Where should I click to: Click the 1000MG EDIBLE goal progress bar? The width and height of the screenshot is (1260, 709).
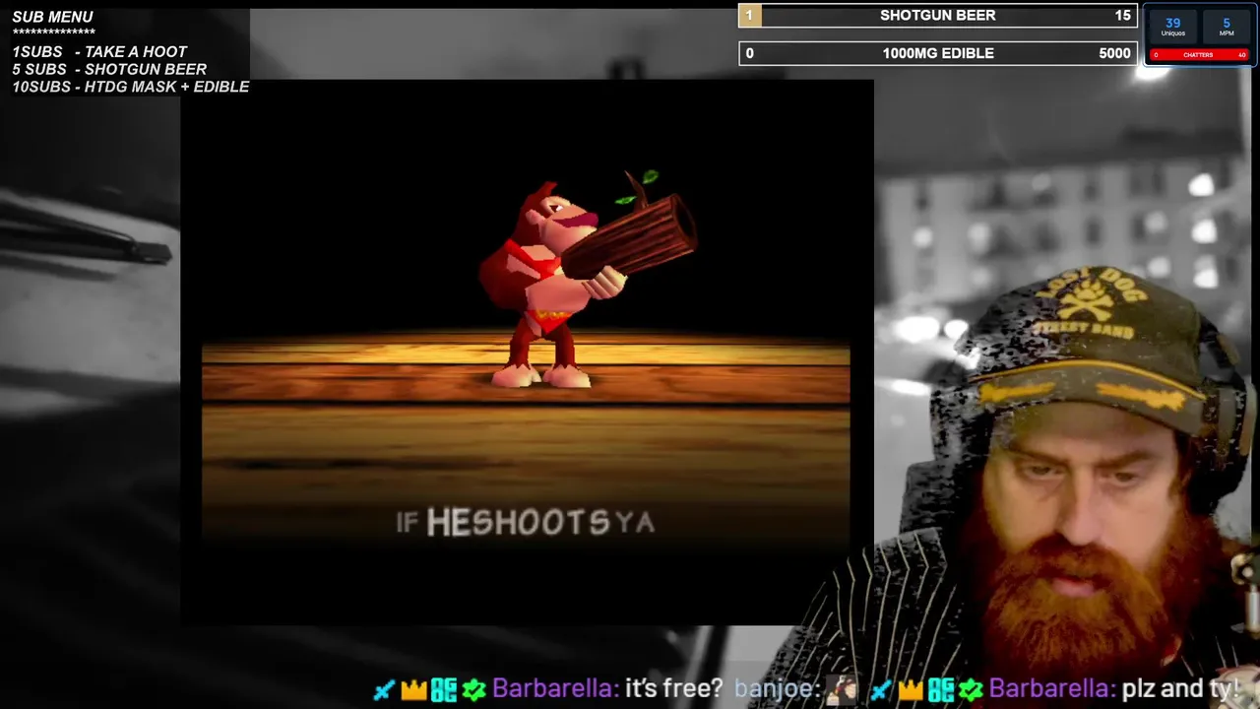pyautogui.click(x=938, y=53)
